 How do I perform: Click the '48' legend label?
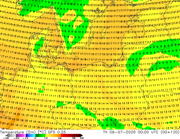[x=82, y=138]
